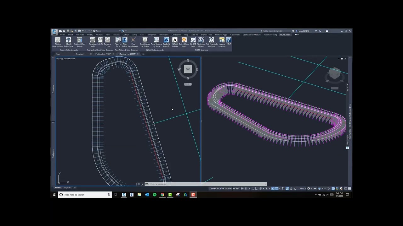Open notification center in system tray

(348, 195)
